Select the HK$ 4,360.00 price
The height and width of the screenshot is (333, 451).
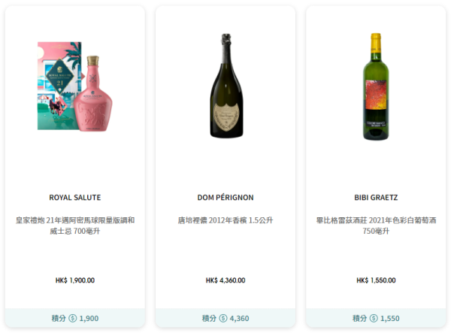coord(225,280)
